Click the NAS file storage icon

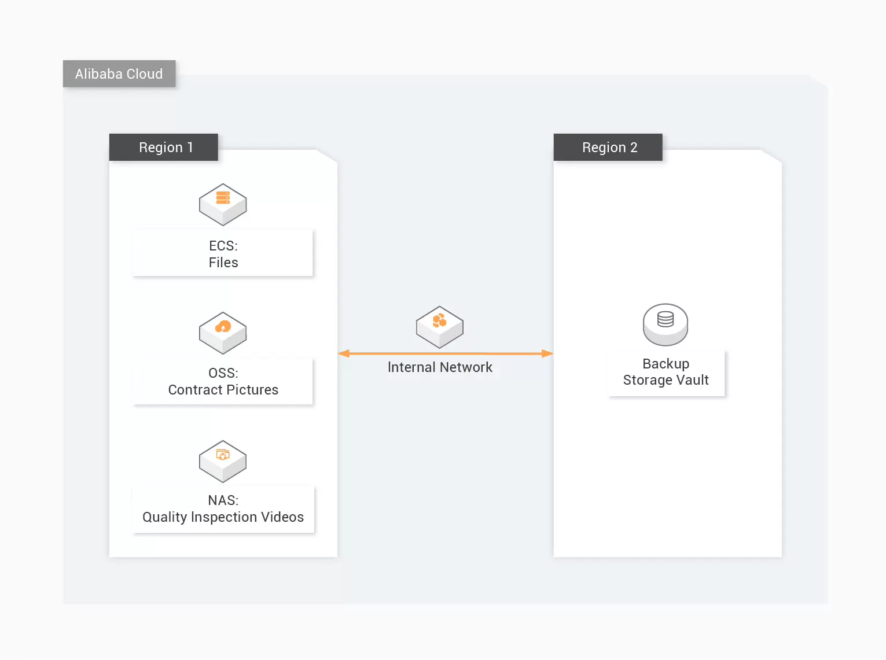[223, 460]
